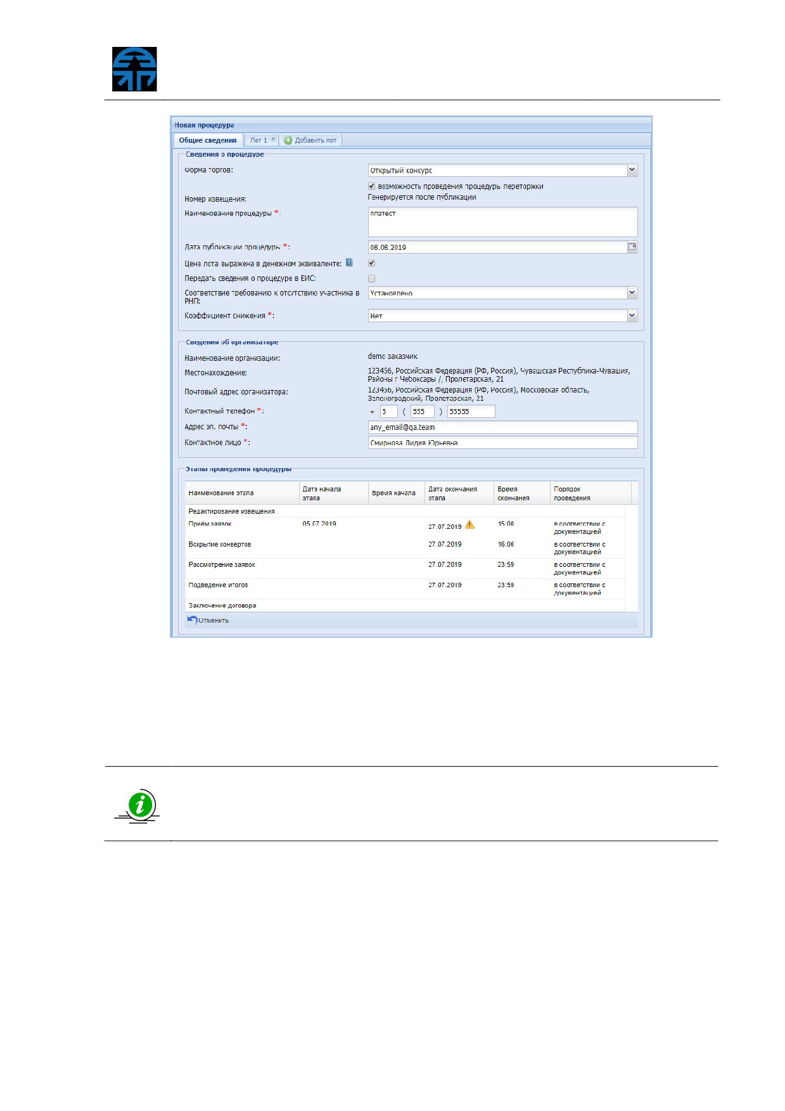Click the phone area code field 555
Image resolution: width=785 pixels, height=1111 pixels.
422,411
